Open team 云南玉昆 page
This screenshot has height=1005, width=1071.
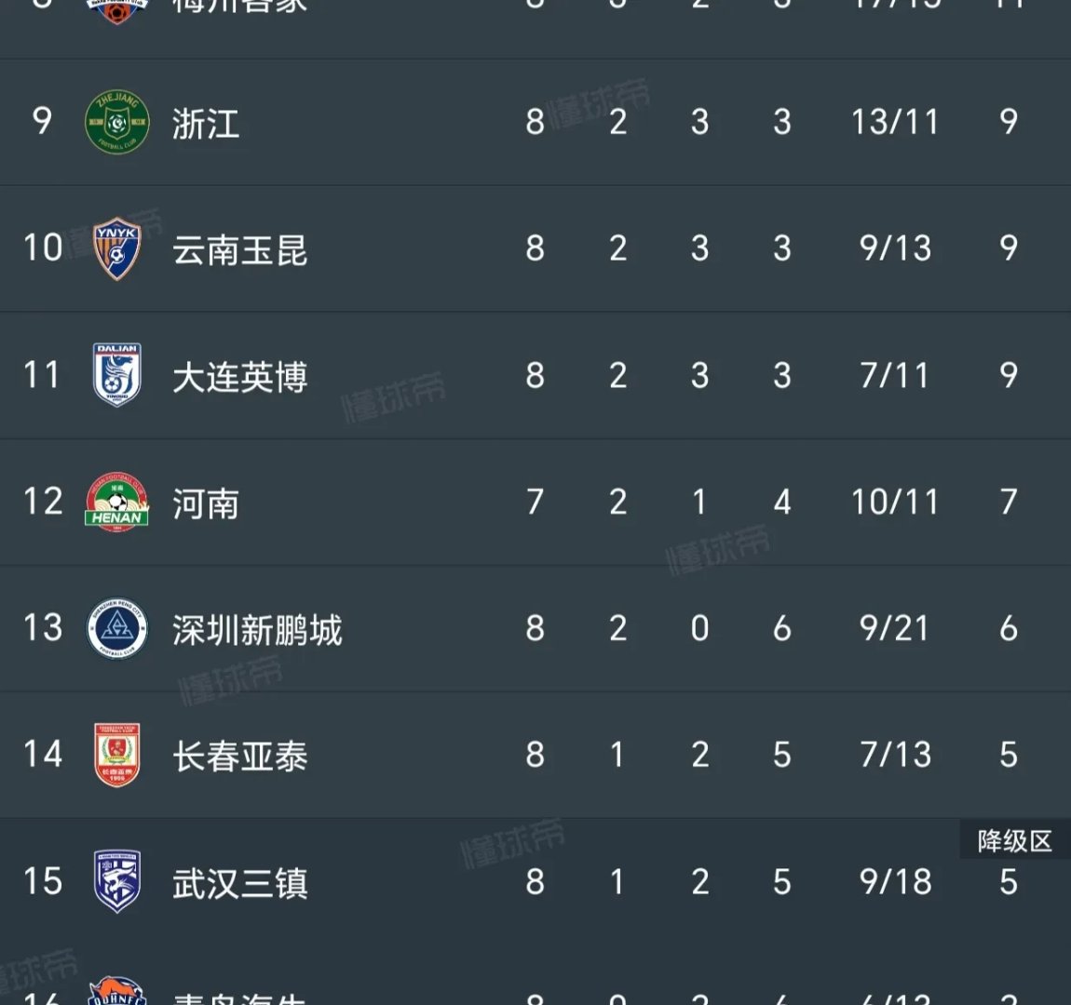coord(239,249)
